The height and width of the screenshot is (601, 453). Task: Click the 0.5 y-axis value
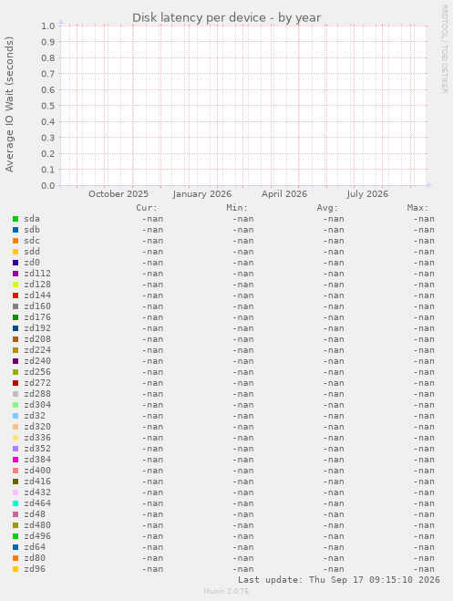click(48, 106)
